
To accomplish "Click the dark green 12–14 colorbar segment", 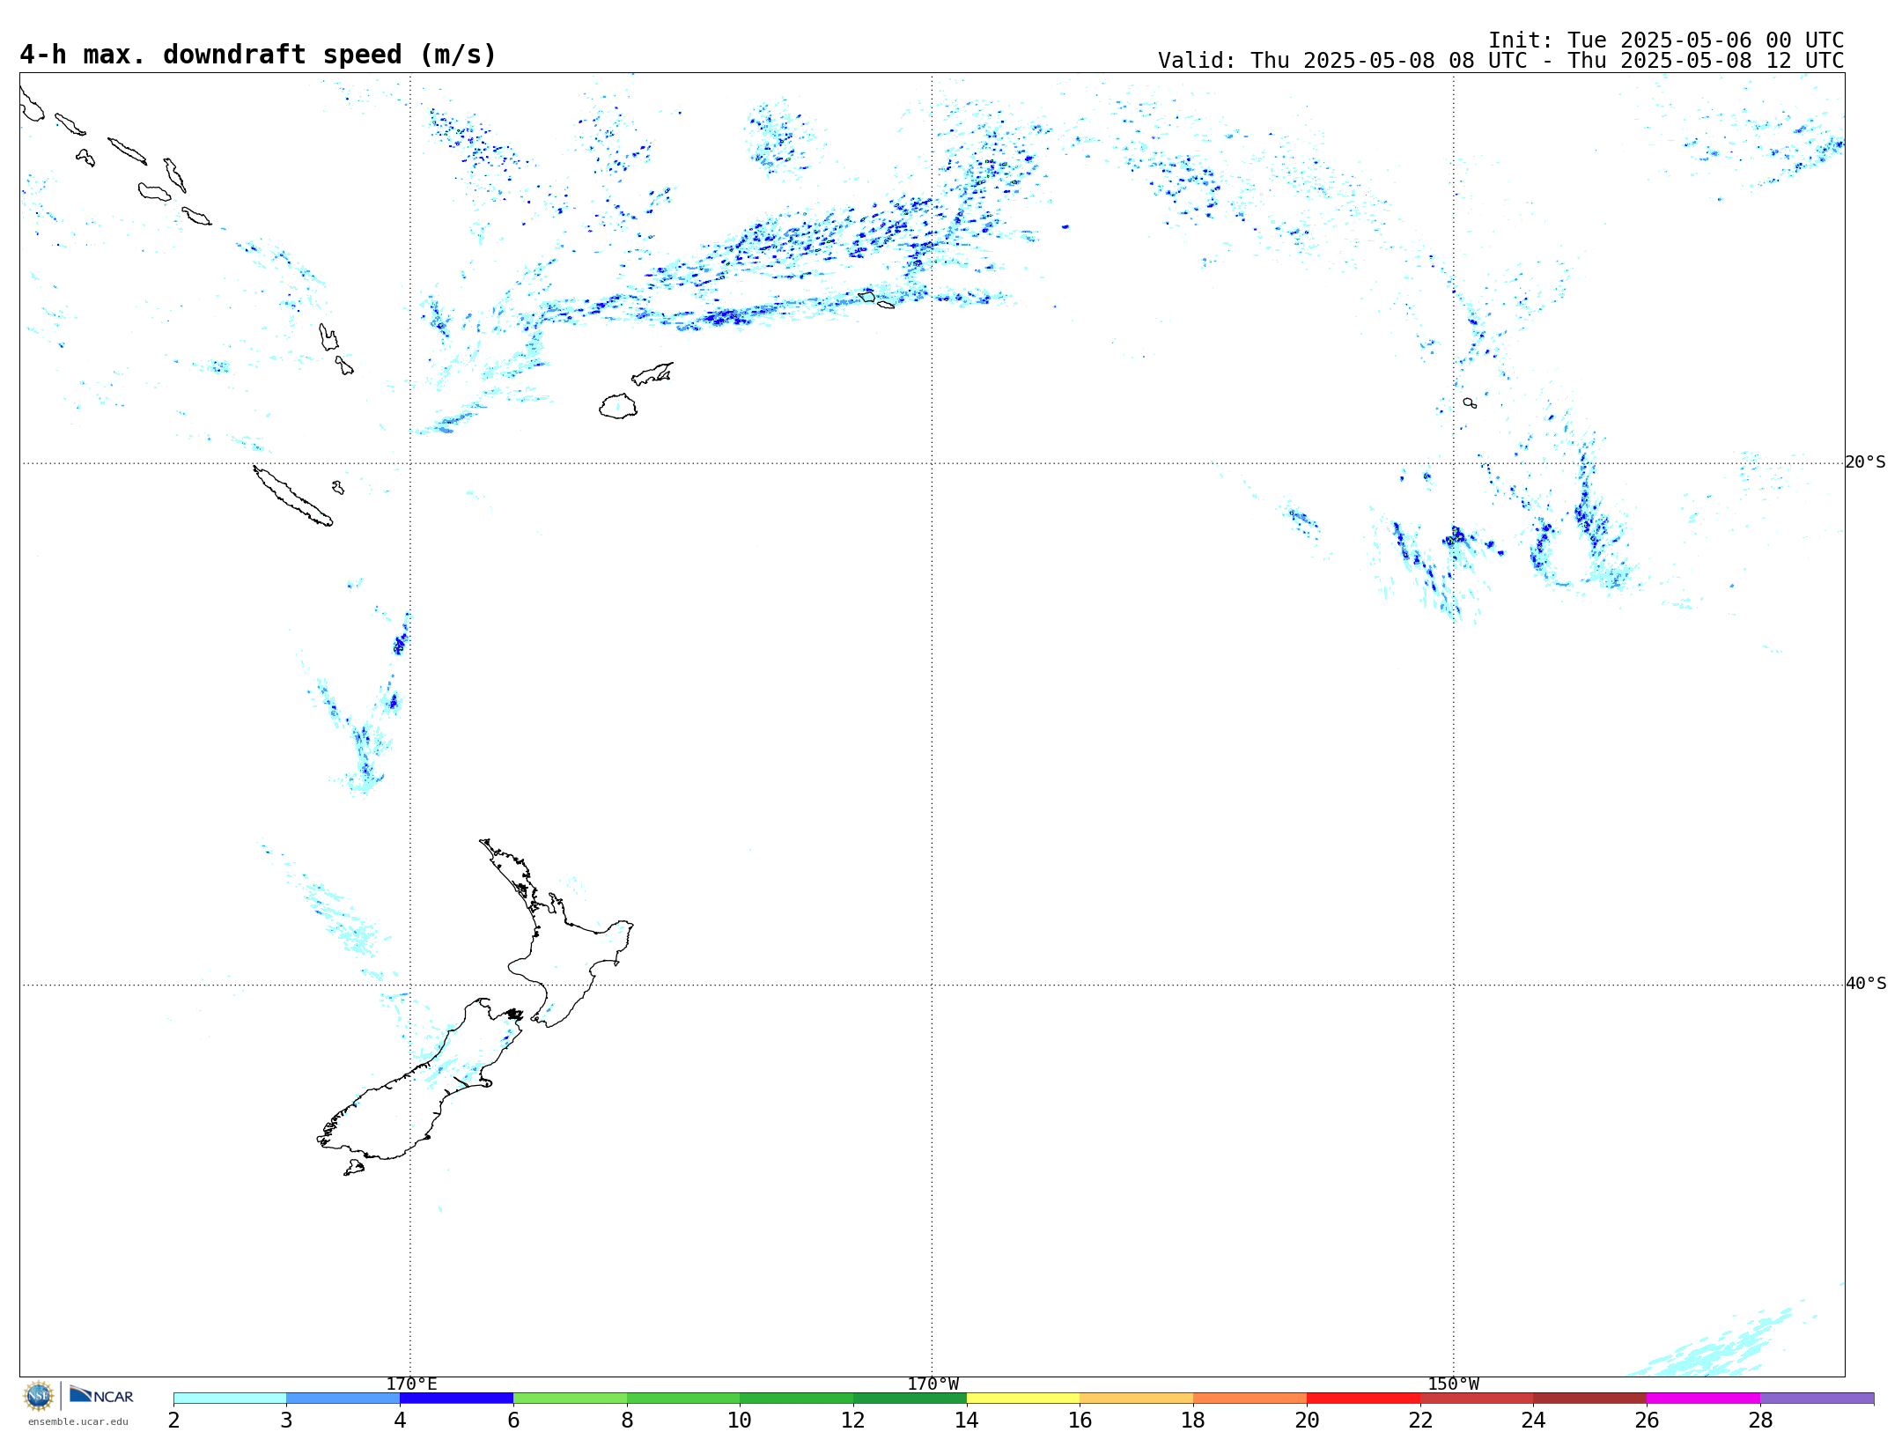I will pos(910,1398).
